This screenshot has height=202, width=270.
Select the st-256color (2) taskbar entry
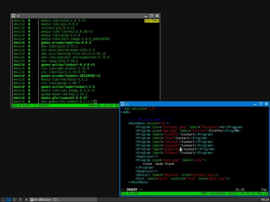click(x=63, y=200)
